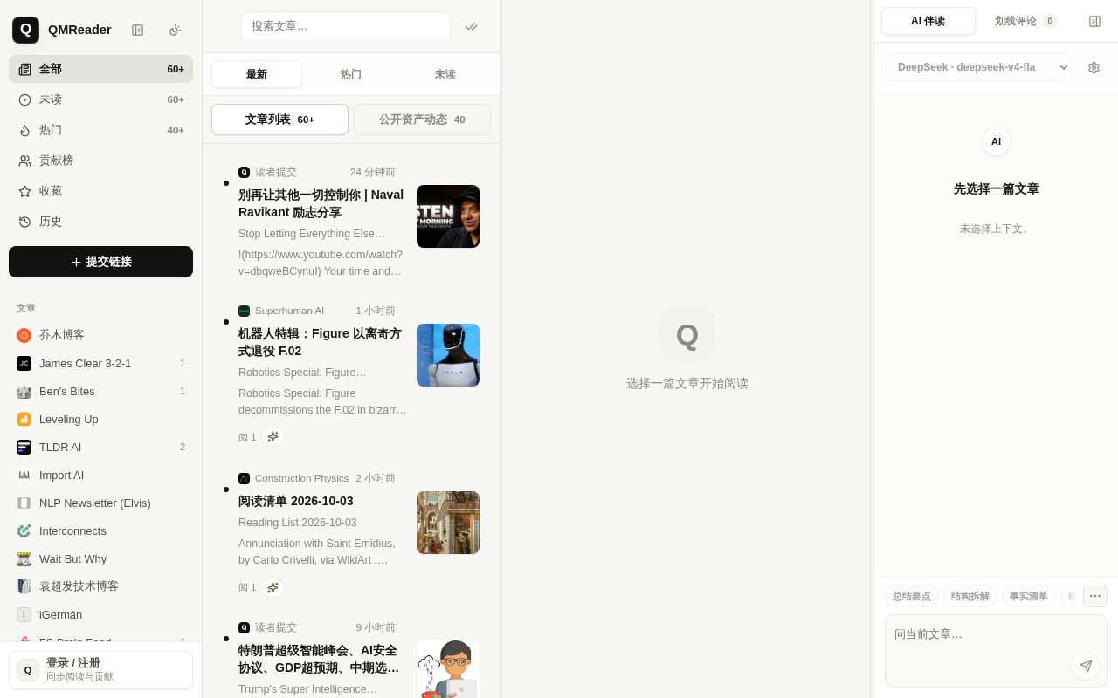The width and height of the screenshot is (1118, 698).
Task: Open 收藏 favorites in sidebar
Action: point(100,191)
